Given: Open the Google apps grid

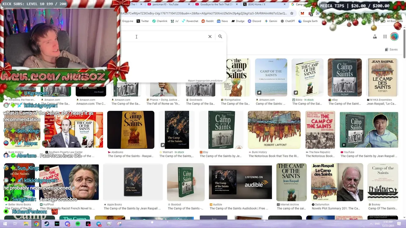Looking at the screenshot, I should point(385,37).
